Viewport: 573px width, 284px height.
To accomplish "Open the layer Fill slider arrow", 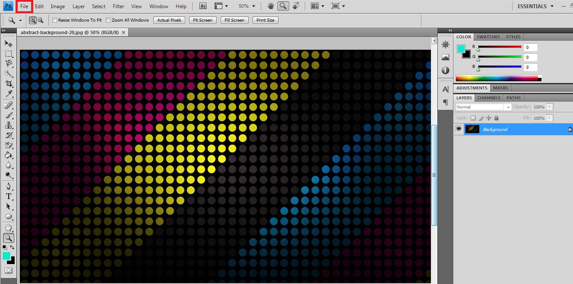I will point(550,118).
